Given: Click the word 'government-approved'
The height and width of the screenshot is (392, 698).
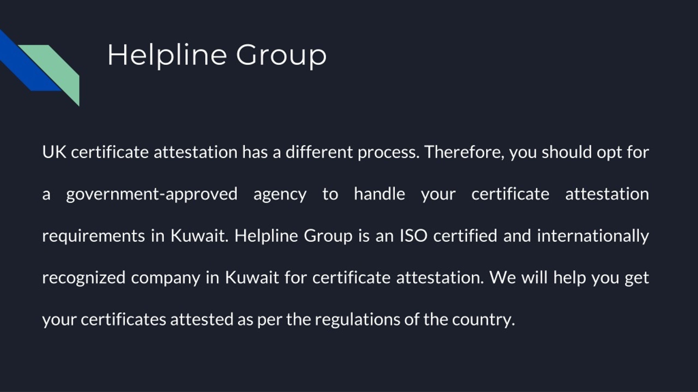Looking at the screenshot, I should coord(152,195).
